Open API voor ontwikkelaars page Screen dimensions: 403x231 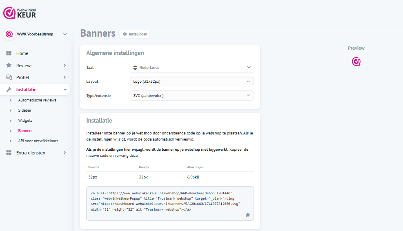pos(38,141)
